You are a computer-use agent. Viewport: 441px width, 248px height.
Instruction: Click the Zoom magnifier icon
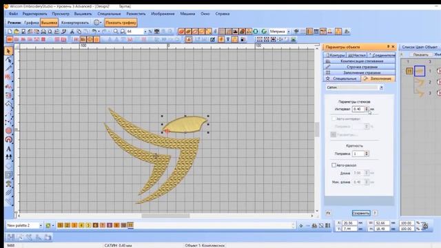coord(116,32)
